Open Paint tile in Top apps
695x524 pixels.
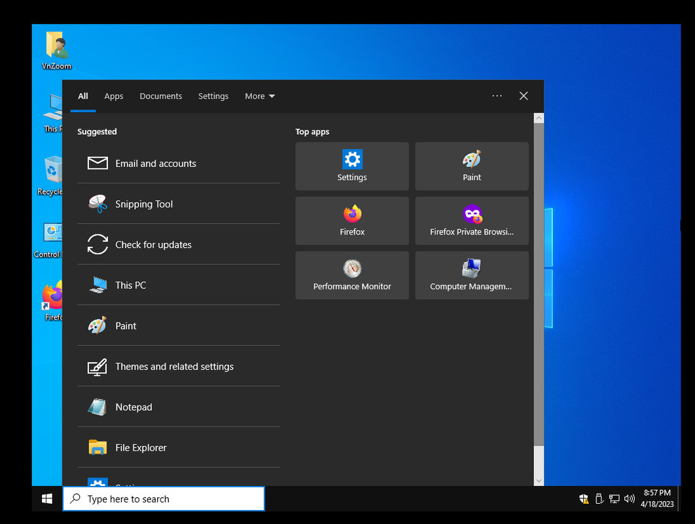(472, 166)
